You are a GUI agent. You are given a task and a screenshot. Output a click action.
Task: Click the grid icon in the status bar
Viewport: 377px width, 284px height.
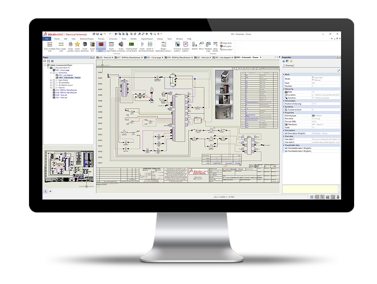[x=312, y=197]
